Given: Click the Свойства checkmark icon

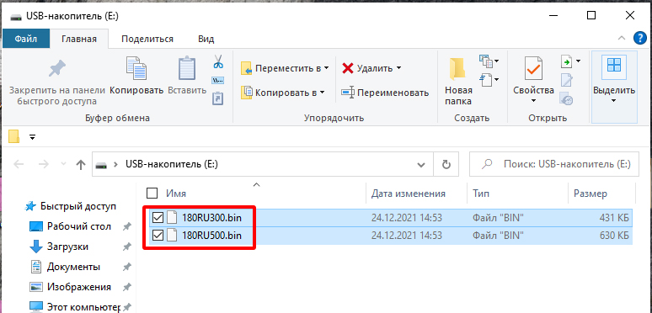Looking at the screenshot, I should click(533, 68).
